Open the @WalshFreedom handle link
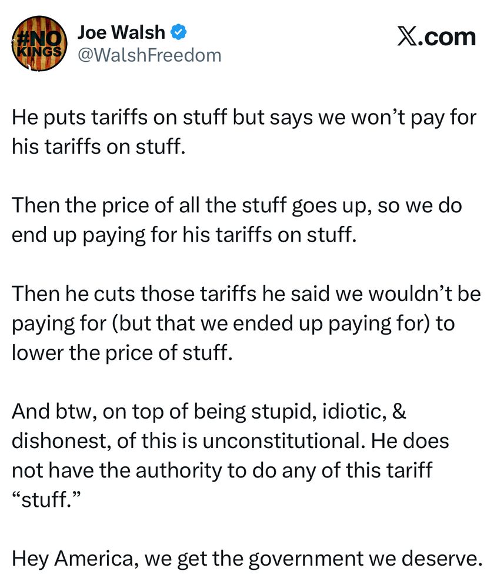The width and height of the screenshot is (497, 588). point(149,55)
